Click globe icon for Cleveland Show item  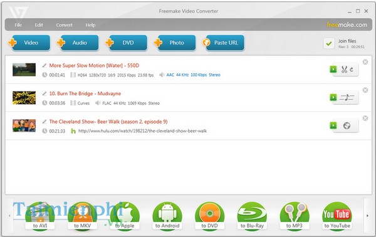347,125
